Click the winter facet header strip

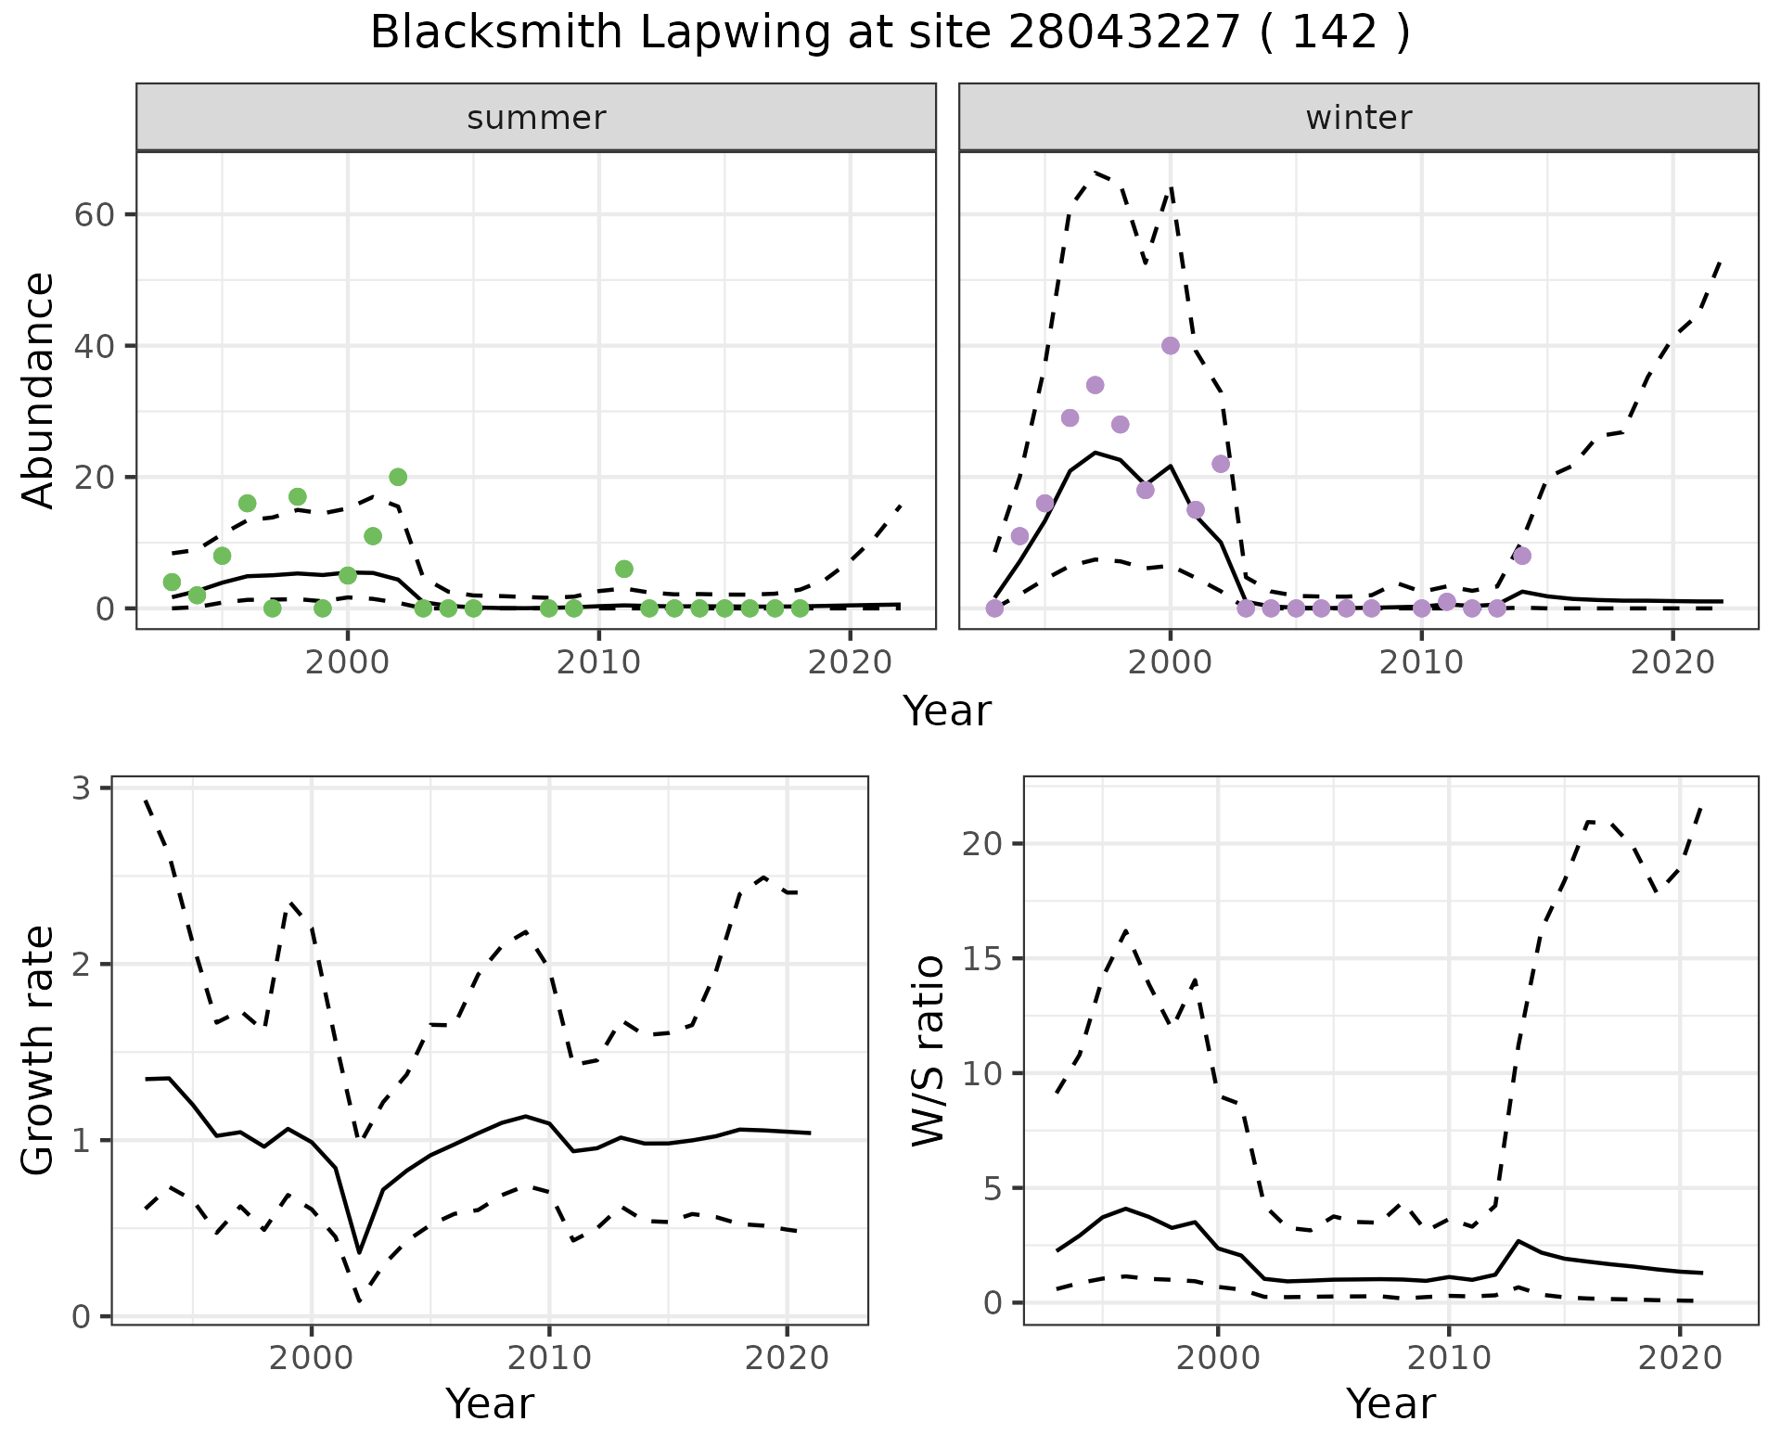pyautogui.click(x=1358, y=118)
